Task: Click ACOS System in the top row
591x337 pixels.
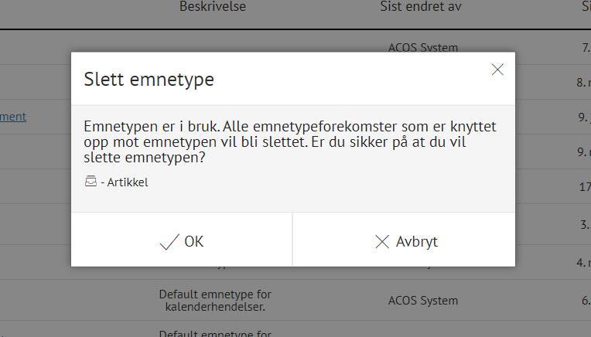Action: [x=422, y=47]
